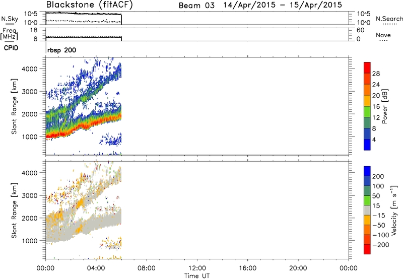Click the 12 tick on Power colorbar
Screen dimensions: 403x279
pos(376,118)
